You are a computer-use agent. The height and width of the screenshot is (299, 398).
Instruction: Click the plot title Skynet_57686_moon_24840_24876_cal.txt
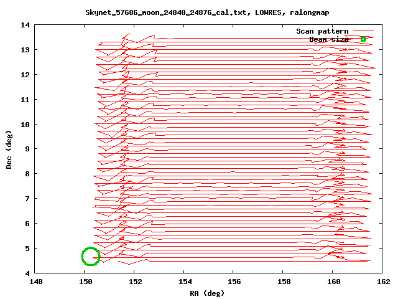[166, 12]
